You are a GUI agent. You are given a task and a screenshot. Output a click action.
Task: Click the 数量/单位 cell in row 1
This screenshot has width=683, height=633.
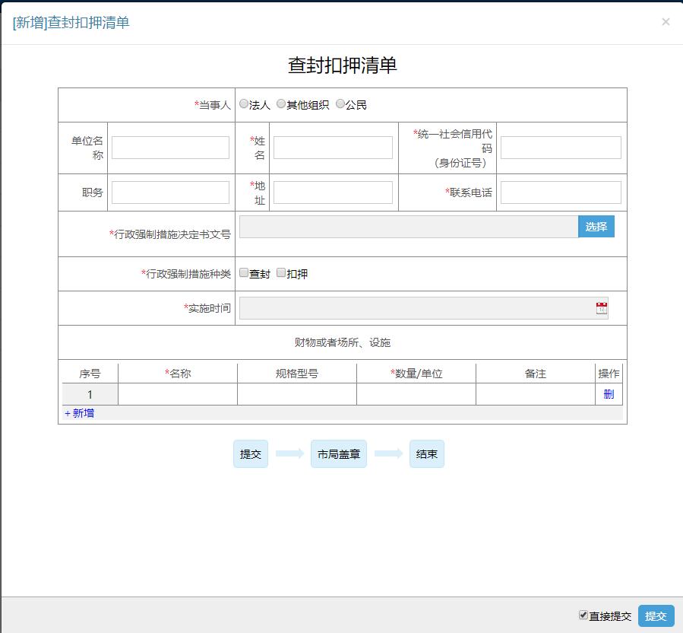(416, 394)
